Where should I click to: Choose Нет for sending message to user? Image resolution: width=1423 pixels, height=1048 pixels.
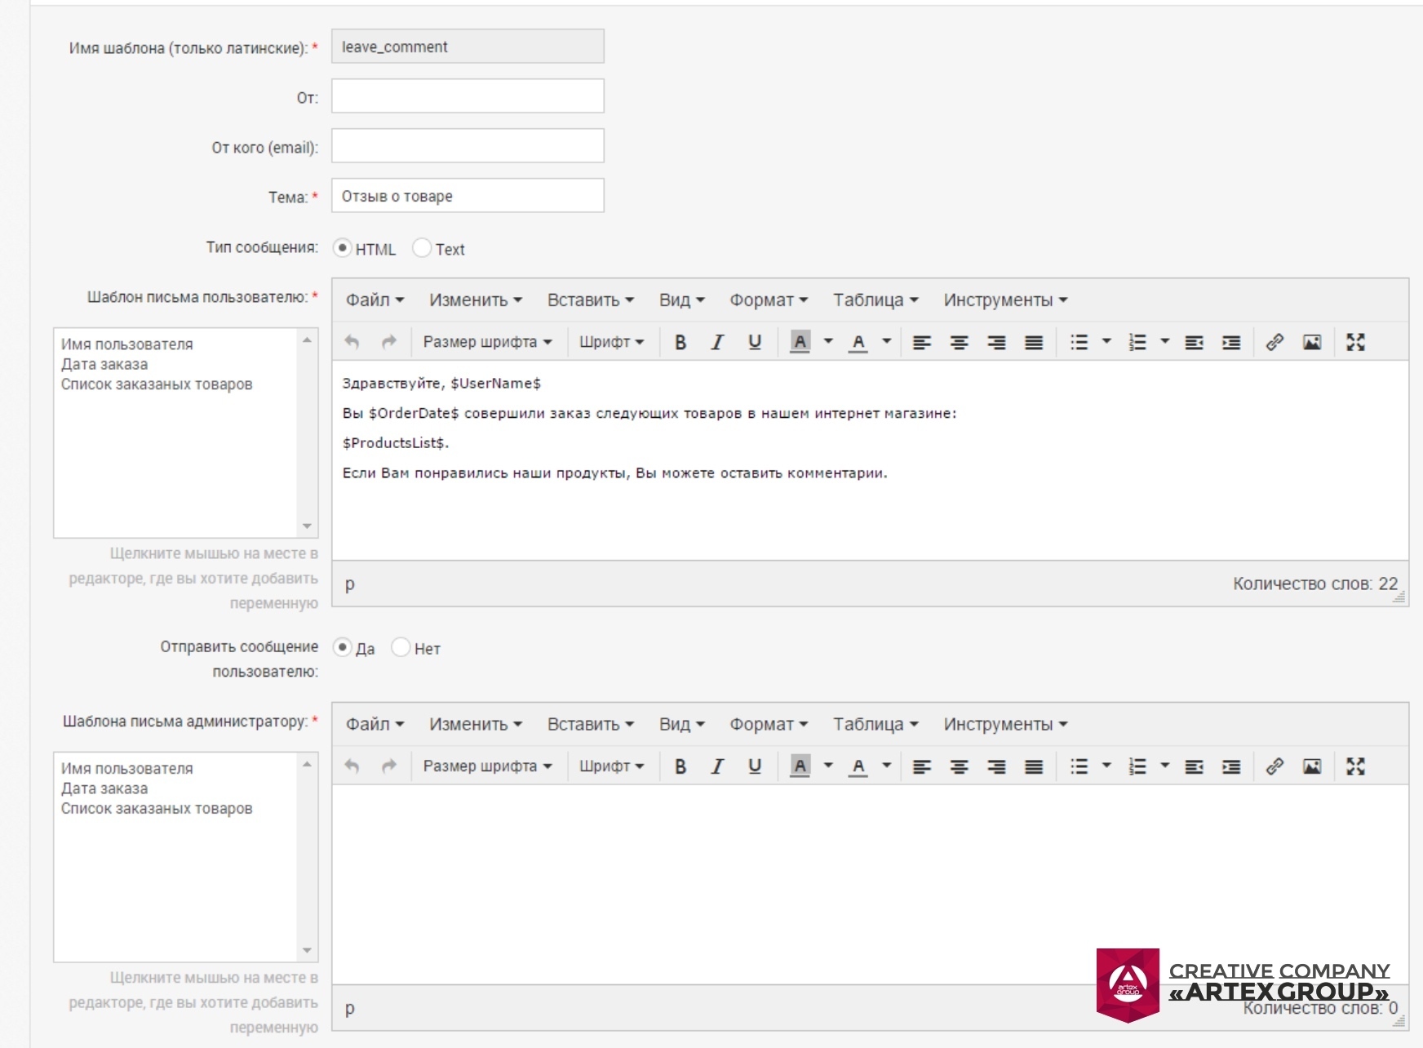tap(401, 648)
